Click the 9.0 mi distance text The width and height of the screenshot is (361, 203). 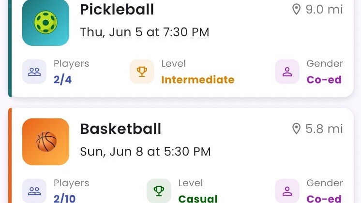pyautogui.click(x=324, y=9)
